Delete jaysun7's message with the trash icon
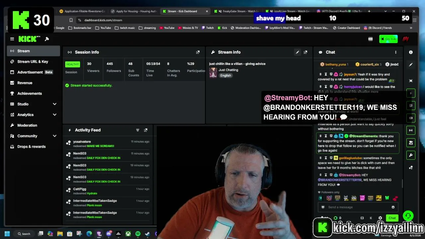425x239 pixels. pyautogui.click(x=320, y=74)
